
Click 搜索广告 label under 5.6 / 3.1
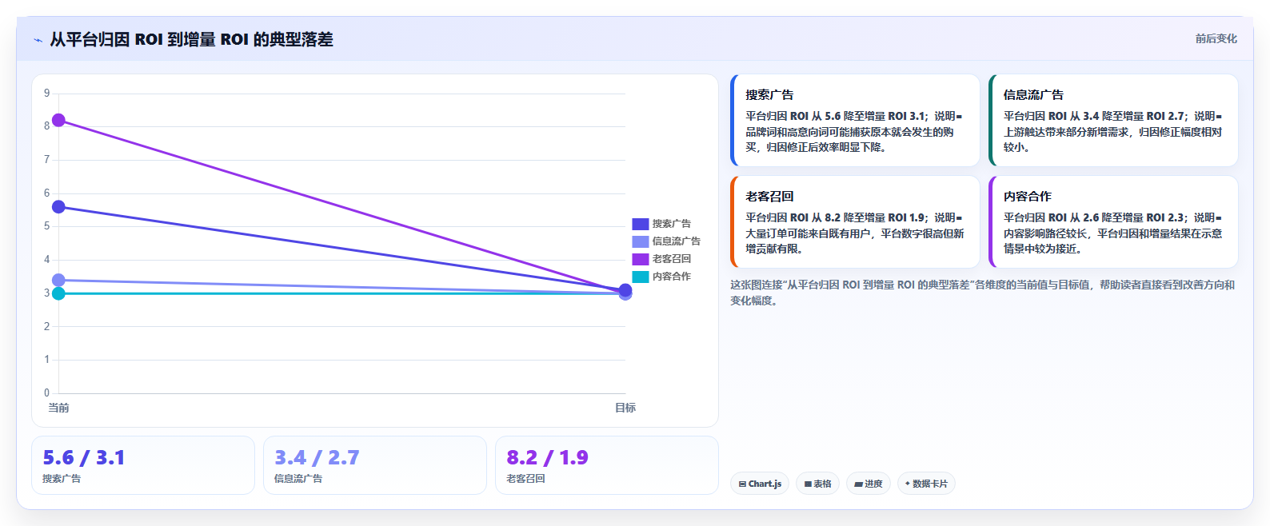[62, 479]
